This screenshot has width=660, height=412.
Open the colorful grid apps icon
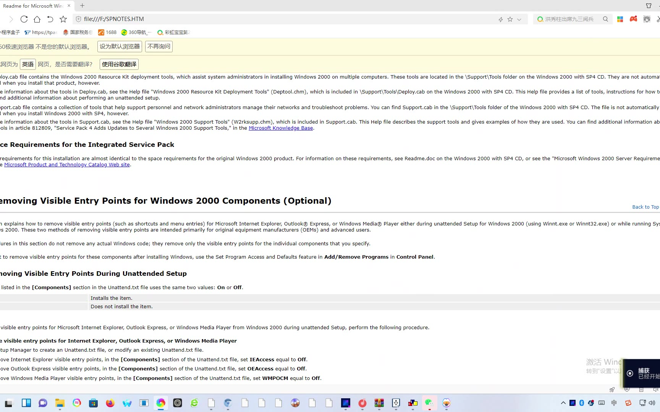coord(620,19)
